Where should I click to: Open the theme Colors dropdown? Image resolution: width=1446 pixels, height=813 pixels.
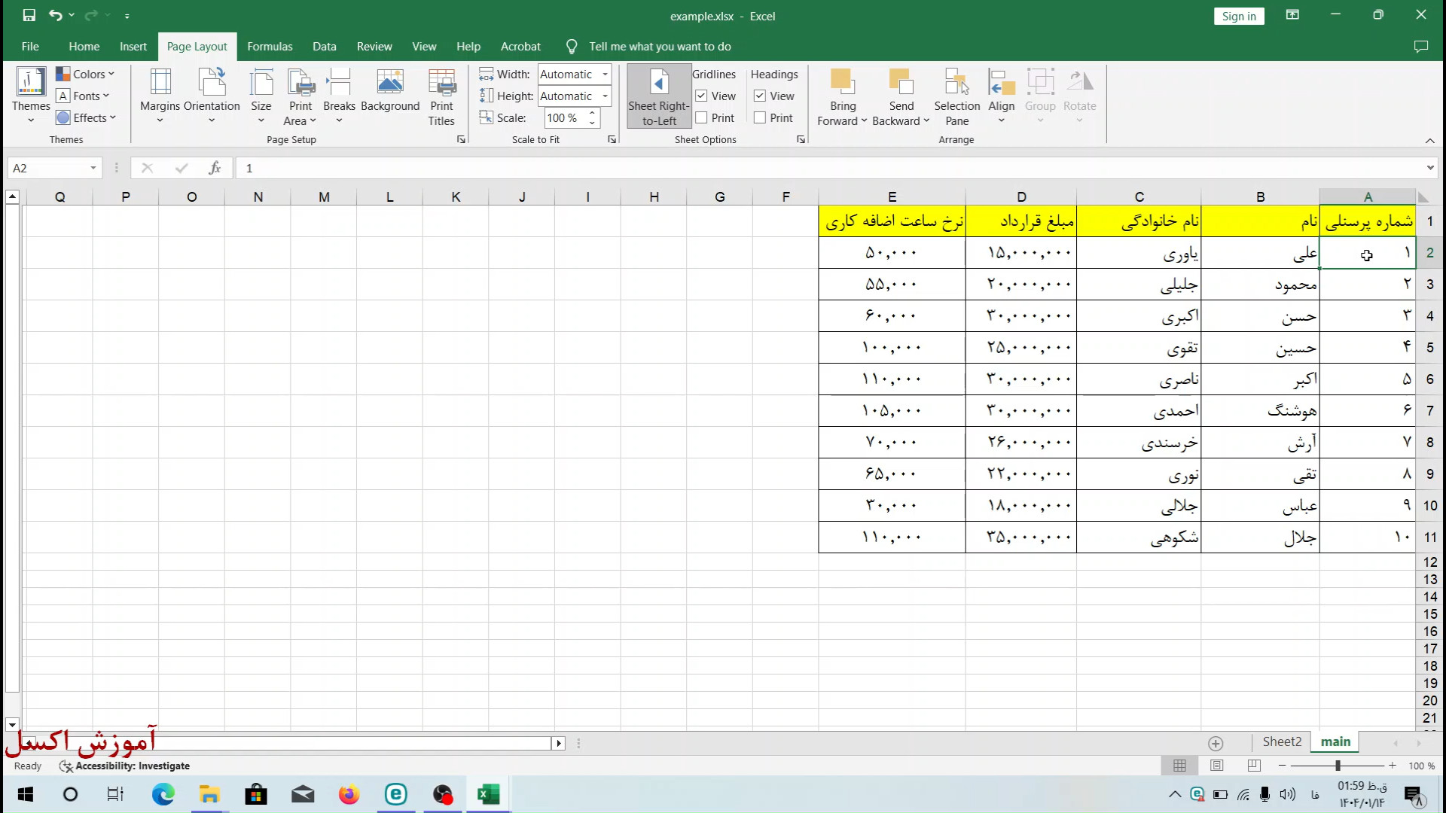tap(85, 74)
